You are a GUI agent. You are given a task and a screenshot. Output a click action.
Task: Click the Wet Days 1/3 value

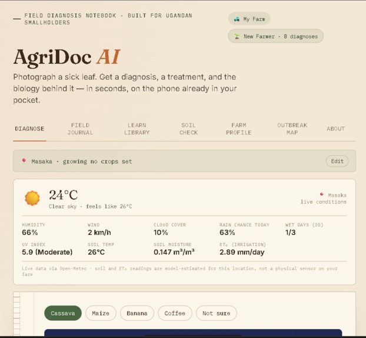click(290, 232)
